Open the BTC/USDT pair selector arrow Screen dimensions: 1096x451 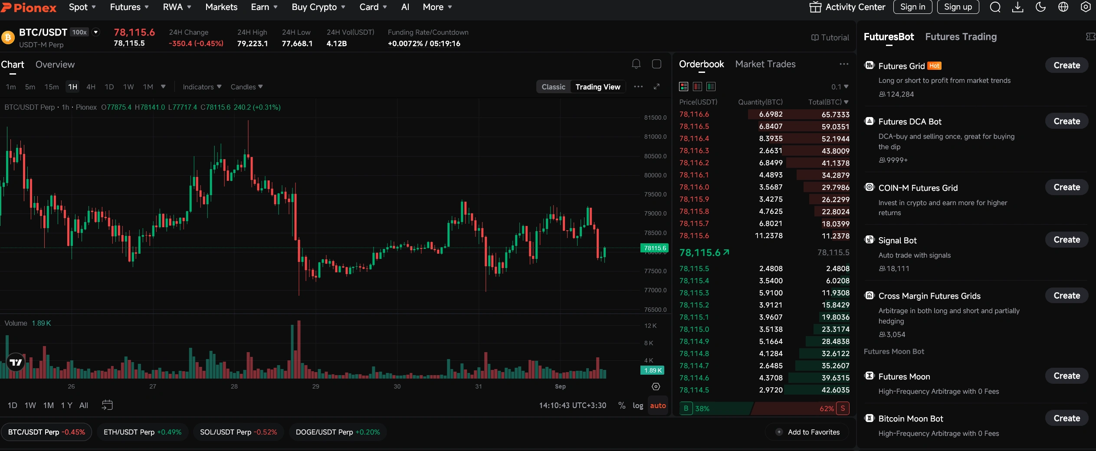(96, 32)
